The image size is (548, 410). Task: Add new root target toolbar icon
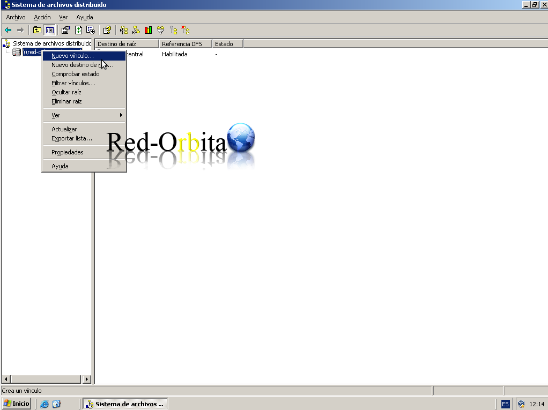pyautogui.click(x=136, y=31)
